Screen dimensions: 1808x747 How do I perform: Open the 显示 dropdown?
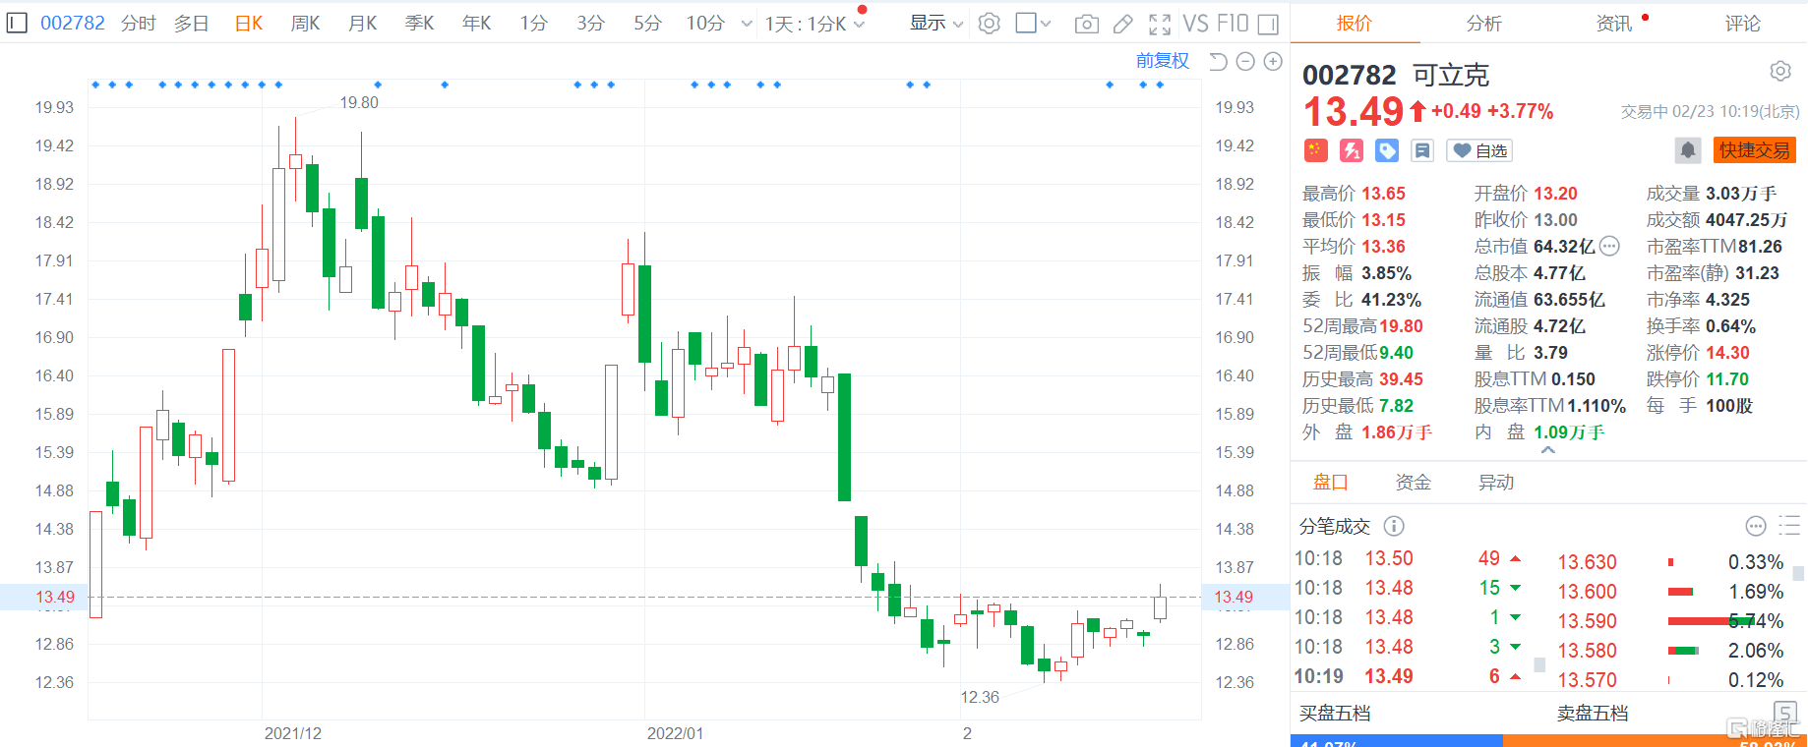tap(936, 23)
